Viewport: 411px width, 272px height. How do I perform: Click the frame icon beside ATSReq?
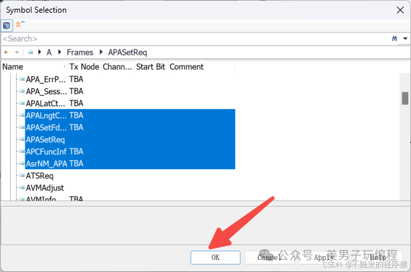(x=22, y=175)
